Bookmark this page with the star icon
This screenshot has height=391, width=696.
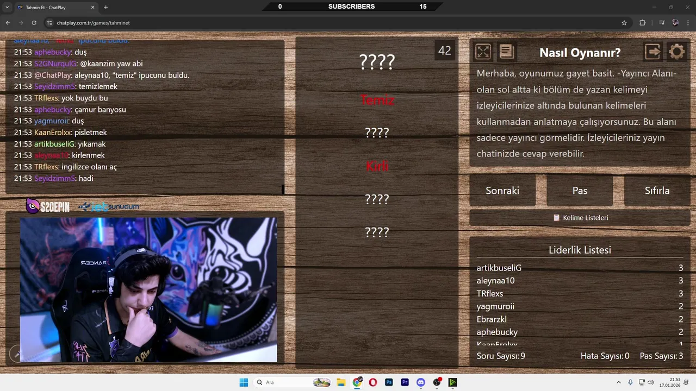[624, 23]
